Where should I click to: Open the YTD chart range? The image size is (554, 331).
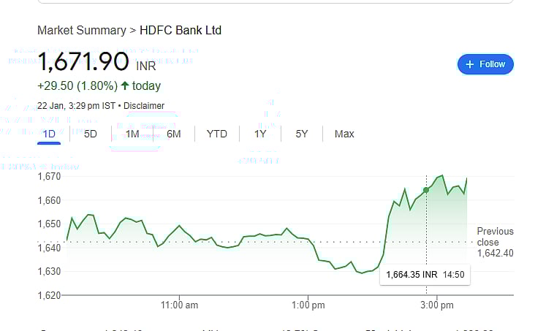pos(217,134)
